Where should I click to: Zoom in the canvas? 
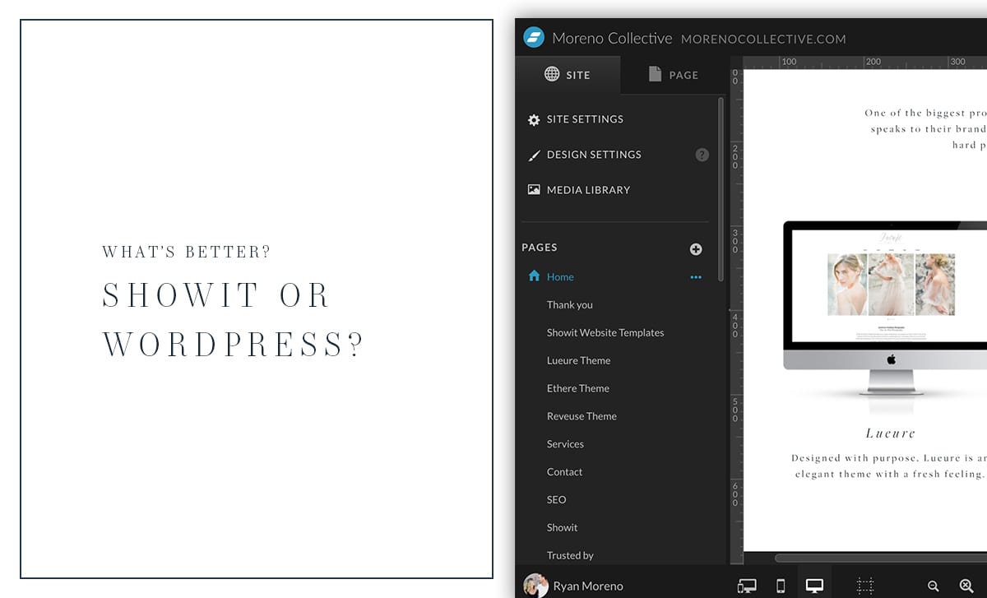click(x=966, y=586)
